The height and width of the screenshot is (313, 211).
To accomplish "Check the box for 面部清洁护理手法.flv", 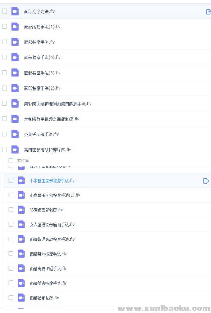I will tap(11, 268).
